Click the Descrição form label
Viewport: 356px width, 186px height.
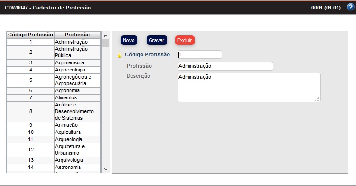(x=138, y=76)
